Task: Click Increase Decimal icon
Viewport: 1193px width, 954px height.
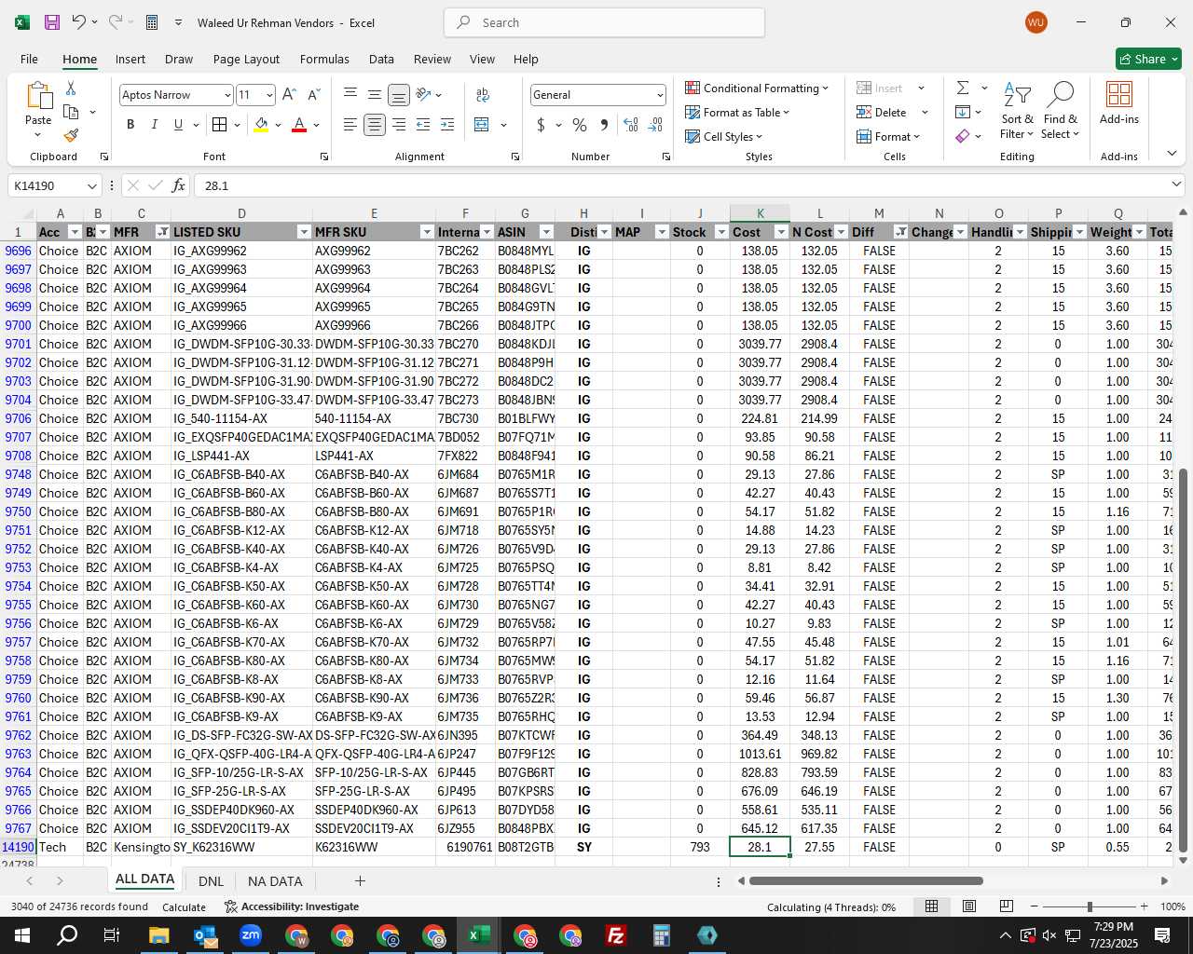Action: [631, 125]
